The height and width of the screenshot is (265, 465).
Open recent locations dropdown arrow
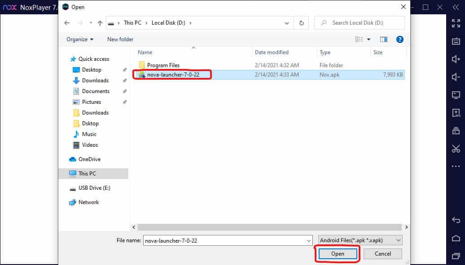point(91,23)
